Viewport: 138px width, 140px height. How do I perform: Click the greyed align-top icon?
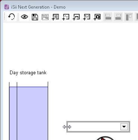[129, 17]
